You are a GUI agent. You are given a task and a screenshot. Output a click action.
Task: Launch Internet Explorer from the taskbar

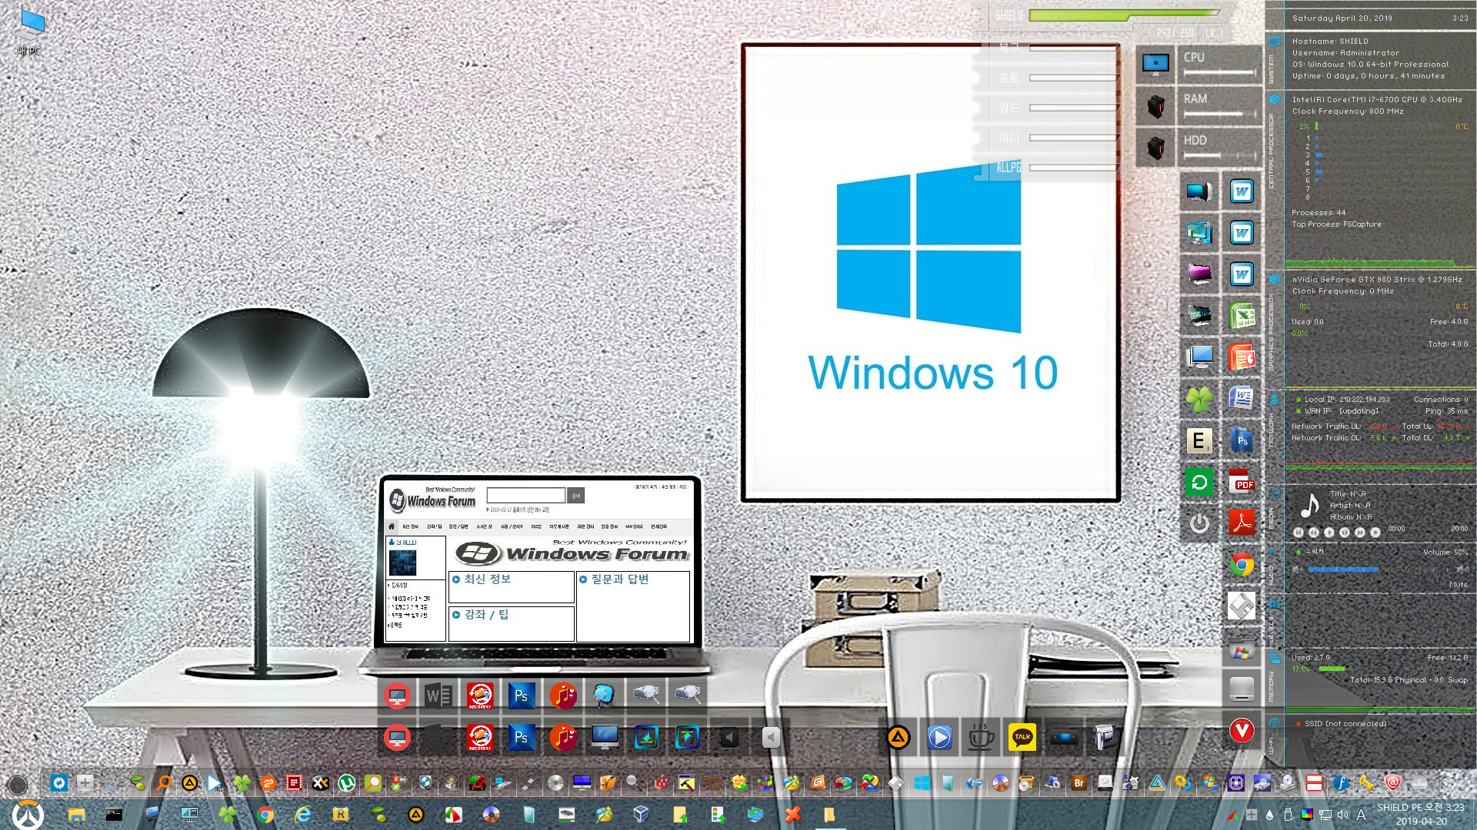pyautogui.click(x=303, y=815)
